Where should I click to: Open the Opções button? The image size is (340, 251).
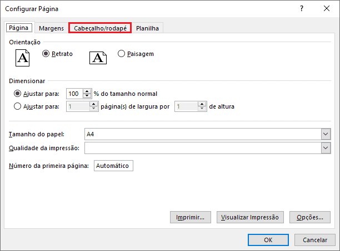[310, 217]
